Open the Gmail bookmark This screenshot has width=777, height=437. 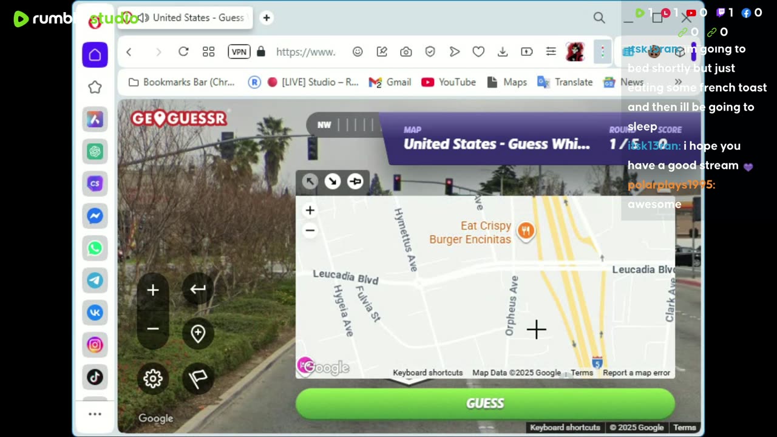[x=390, y=82]
